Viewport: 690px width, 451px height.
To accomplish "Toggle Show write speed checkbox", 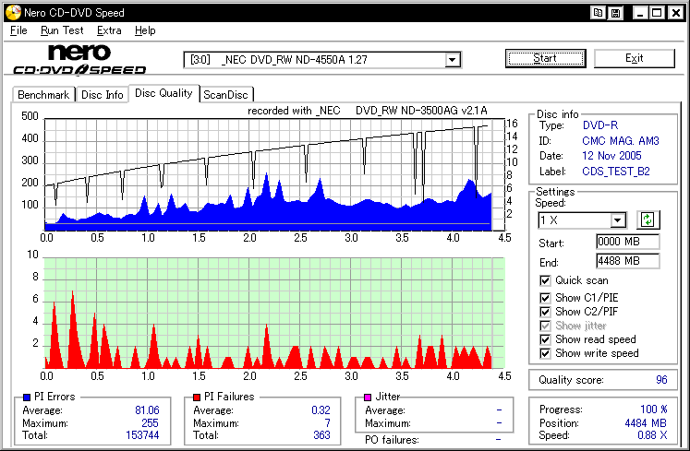I will (545, 353).
